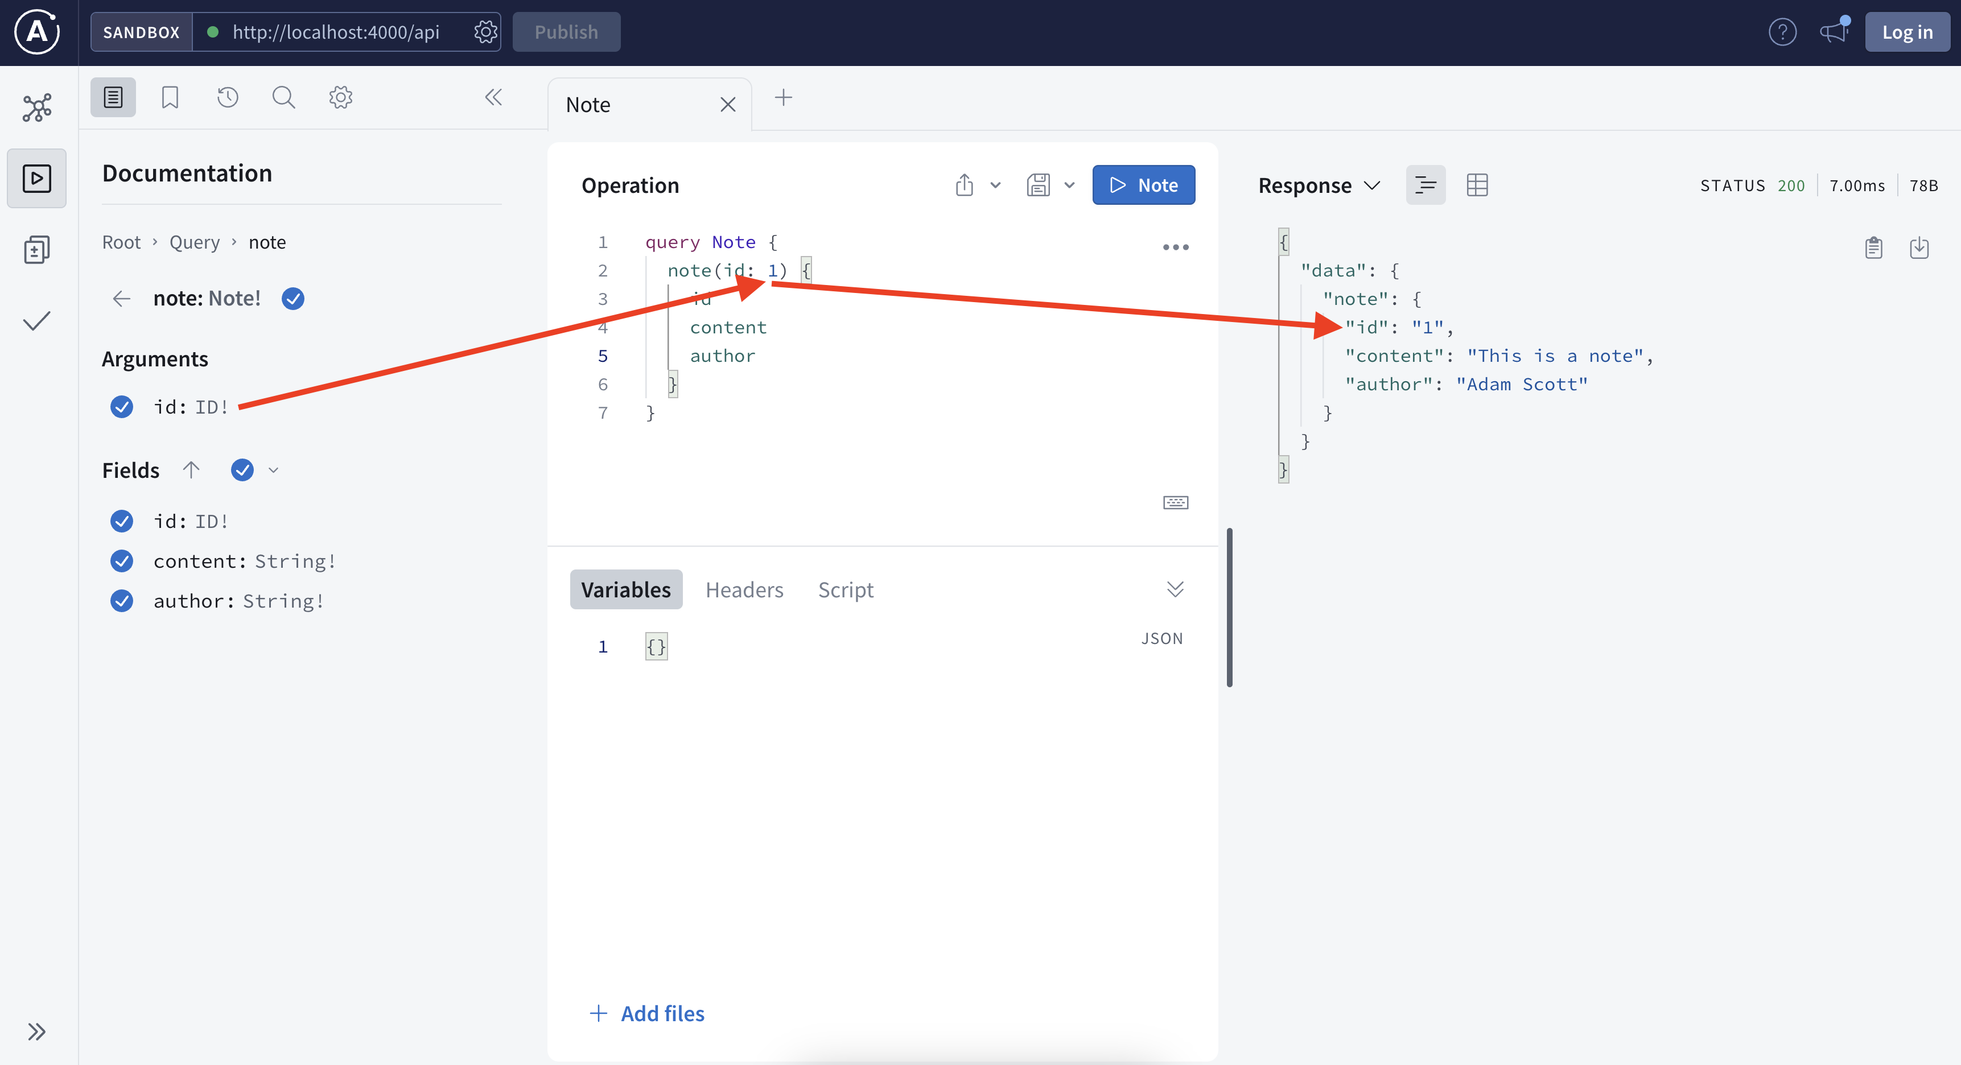
Task: Open the operation history clock icon
Action: (x=227, y=97)
